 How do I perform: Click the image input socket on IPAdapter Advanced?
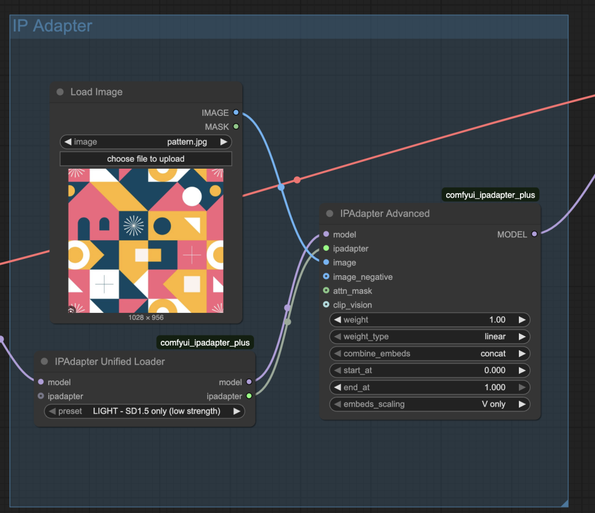(326, 262)
